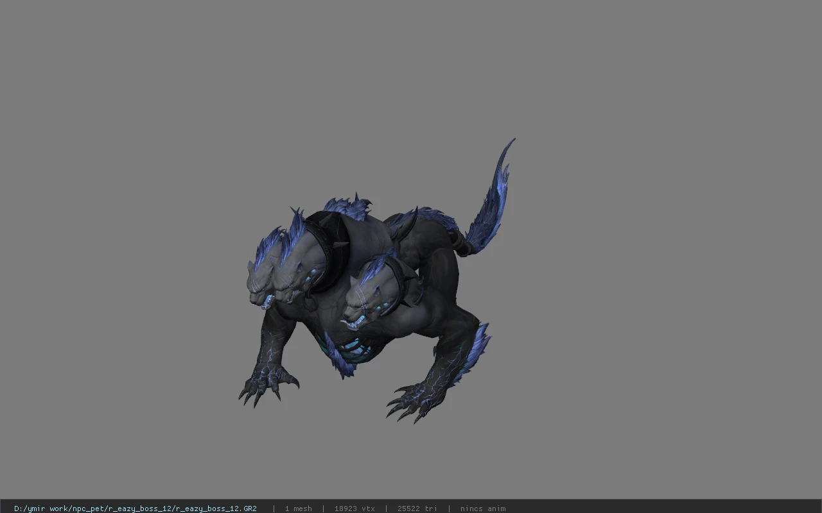Select the three-headed beast model in viewport
This screenshot has height=513, width=822.
coord(376,282)
